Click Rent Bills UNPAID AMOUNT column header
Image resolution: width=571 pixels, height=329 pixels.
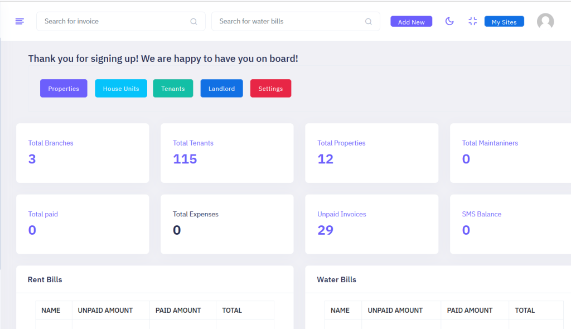(105, 311)
